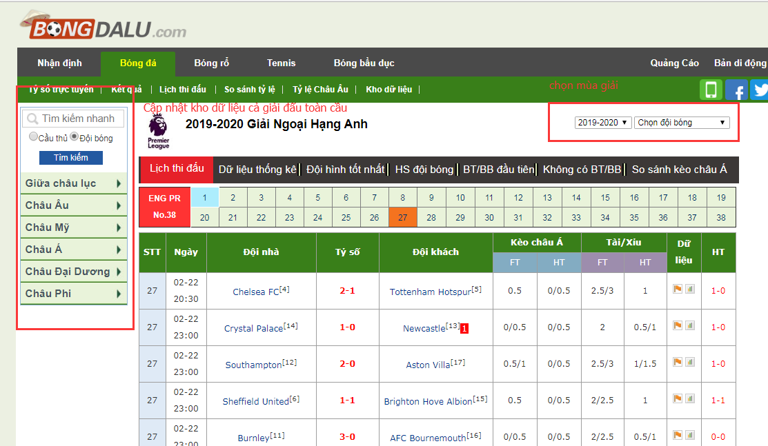Open the Tottenham Hotspur team link
Viewport: 768px width, 446px height.
coord(431,292)
